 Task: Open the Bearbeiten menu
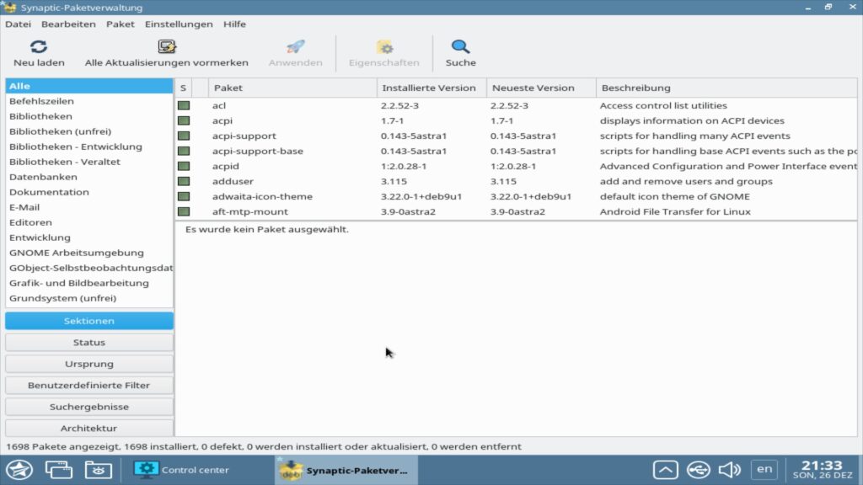[68, 24]
